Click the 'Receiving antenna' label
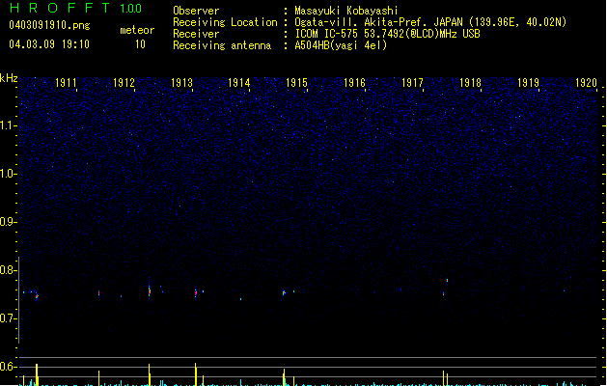Screen dimensions: 607x386 point(222,45)
